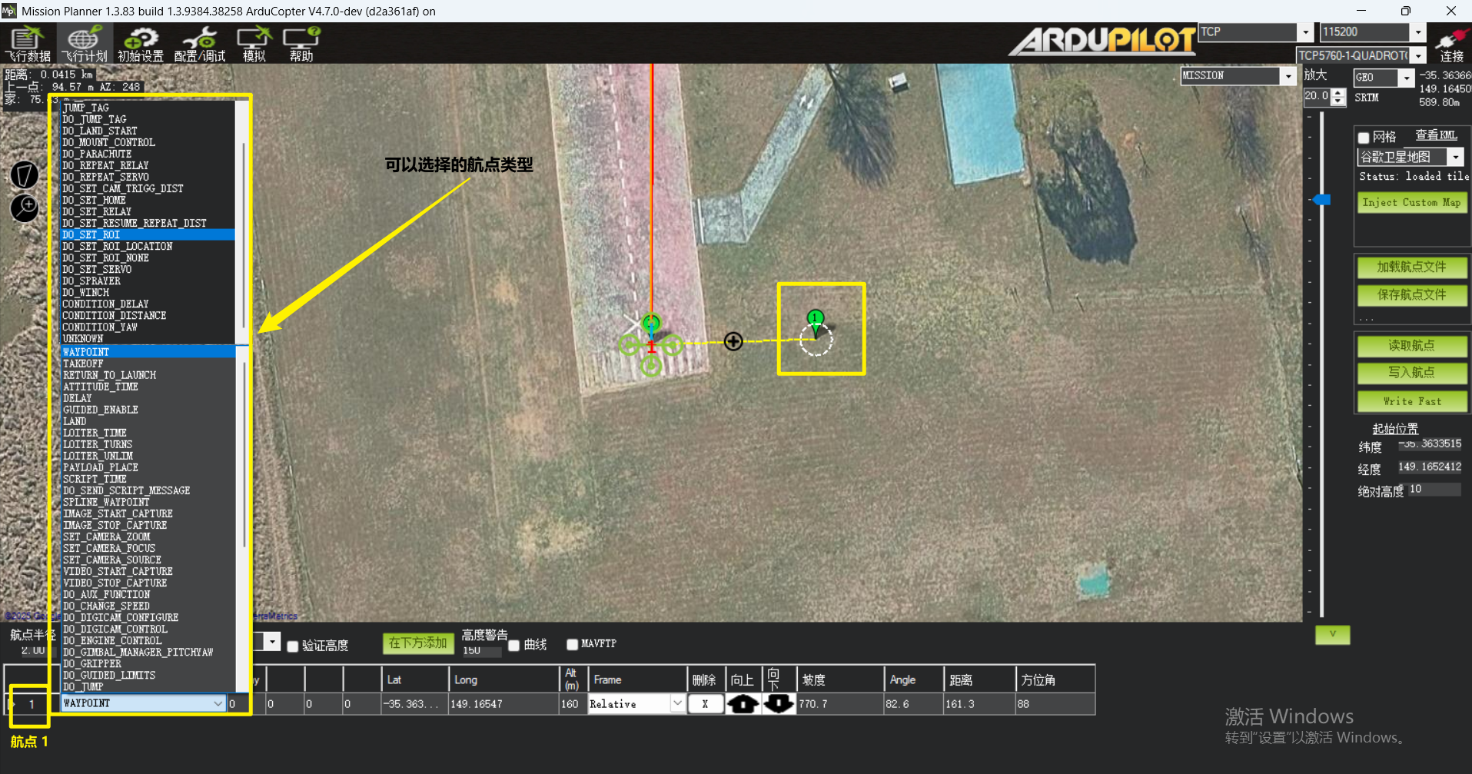The height and width of the screenshot is (774, 1472).
Task: Click the 写入航点 write waypoints button
Action: coord(1411,373)
